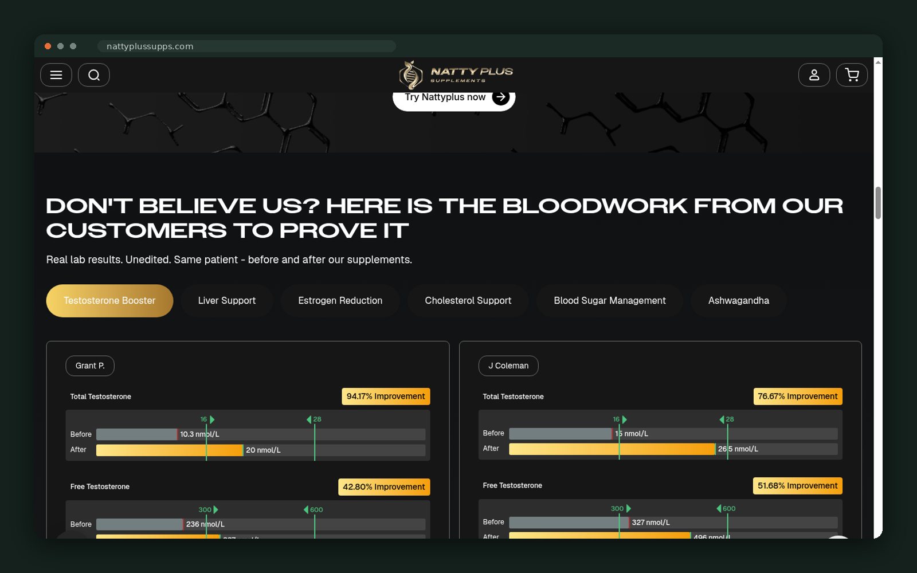Click J Coleman's Before 15 nmol/L bar
This screenshot has height=573, width=917.
pos(561,434)
